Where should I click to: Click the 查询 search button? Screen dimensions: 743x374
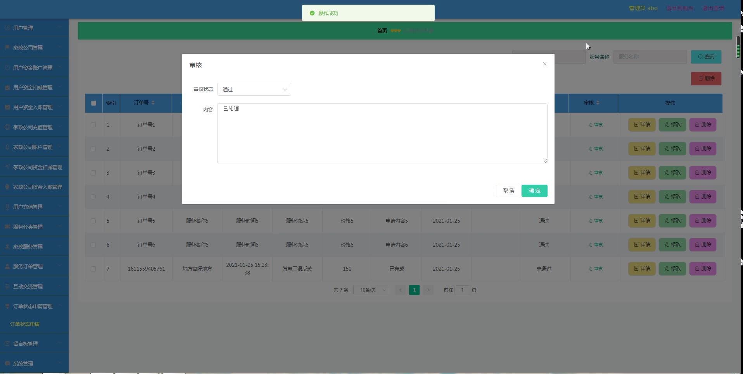706,57
